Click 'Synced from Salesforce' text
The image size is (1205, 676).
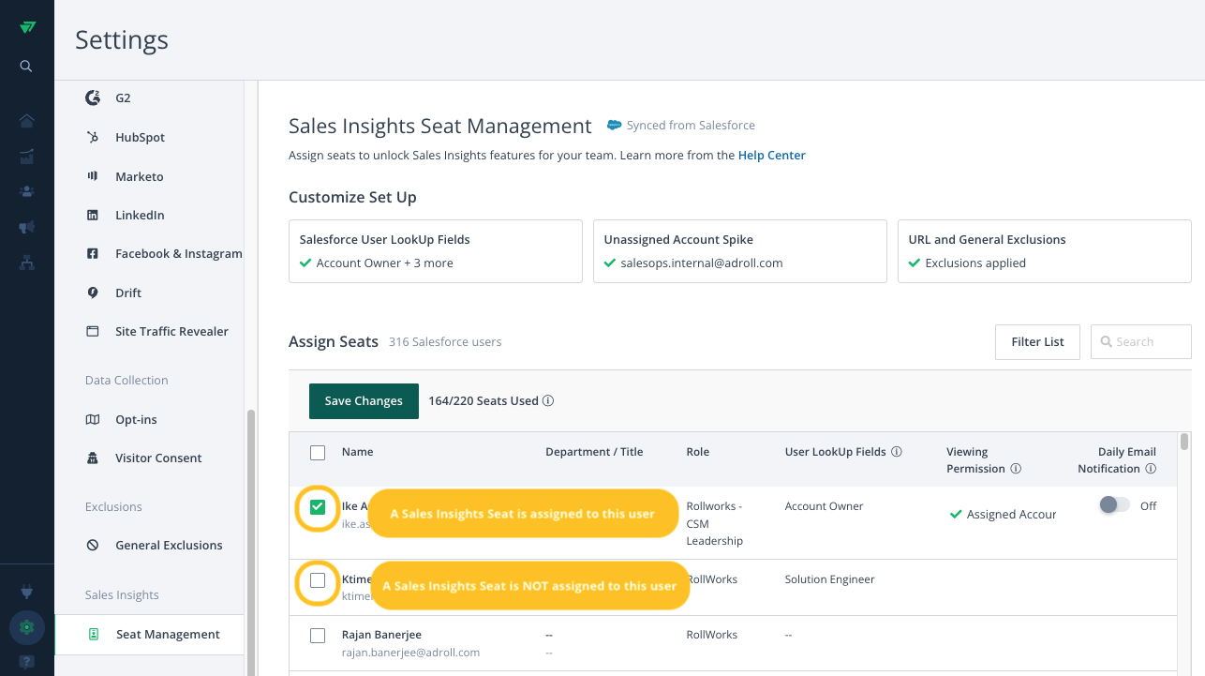[x=691, y=125]
